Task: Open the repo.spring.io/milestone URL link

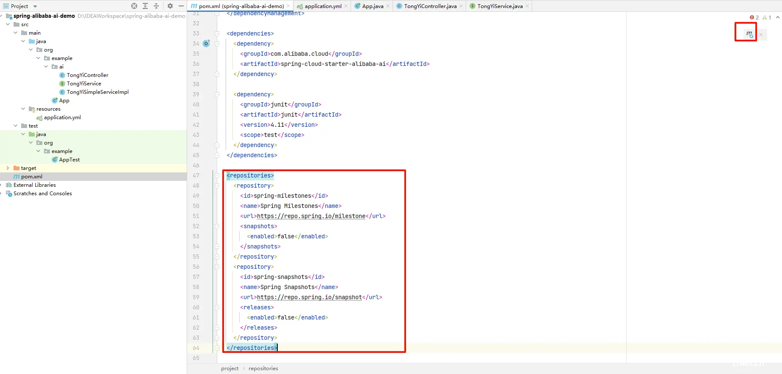Action: pyautogui.click(x=311, y=216)
